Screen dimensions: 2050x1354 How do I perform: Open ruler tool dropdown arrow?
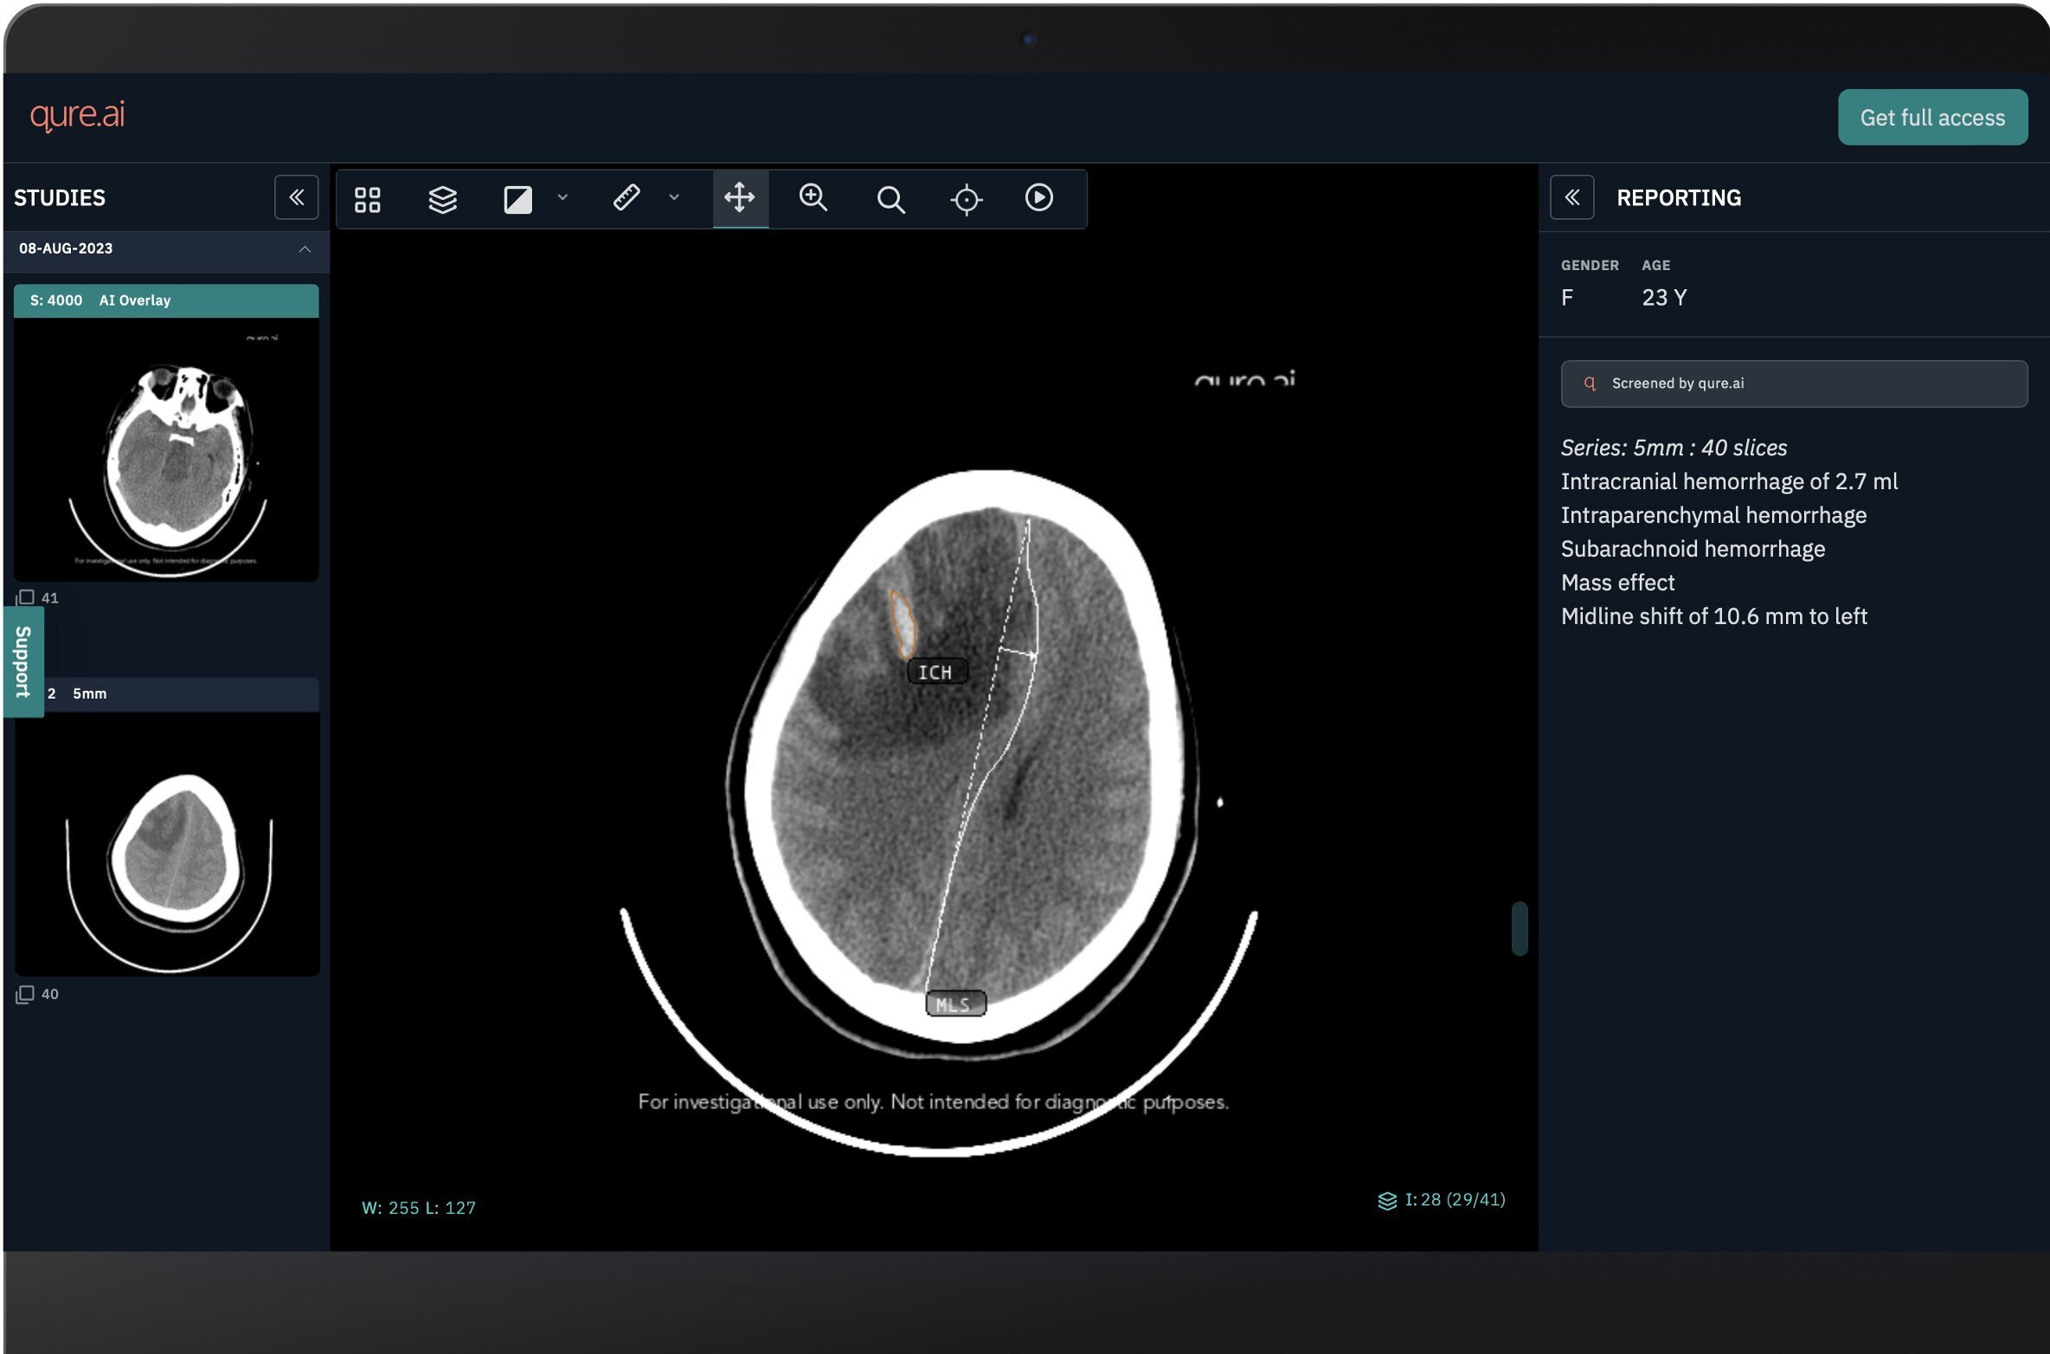point(674,197)
